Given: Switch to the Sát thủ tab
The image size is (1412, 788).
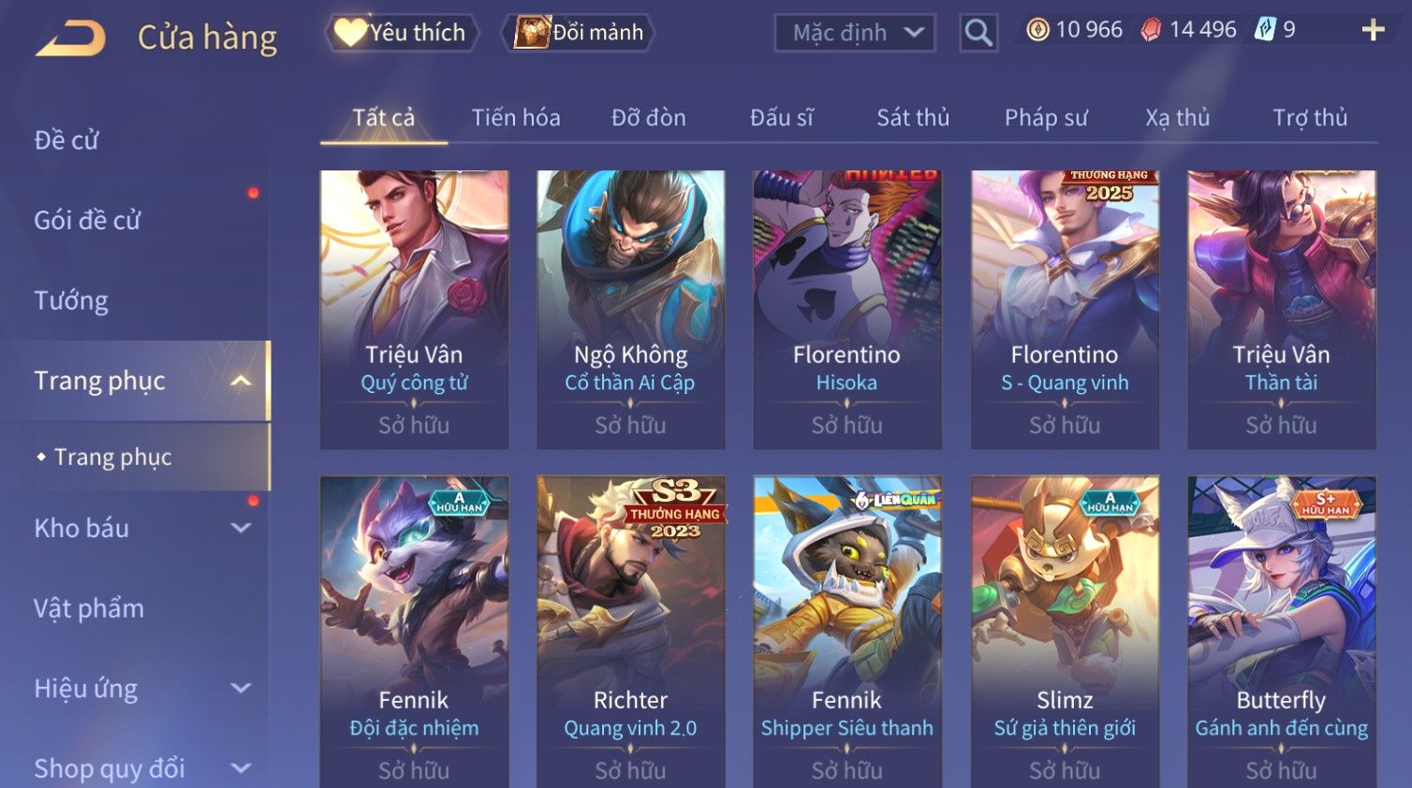Looking at the screenshot, I should pyautogui.click(x=913, y=118).
